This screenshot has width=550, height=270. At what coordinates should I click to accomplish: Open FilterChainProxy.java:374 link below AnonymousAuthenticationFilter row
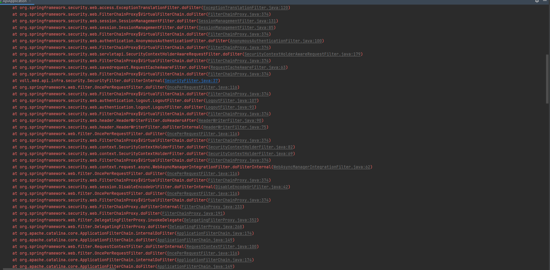coord(238,48)
